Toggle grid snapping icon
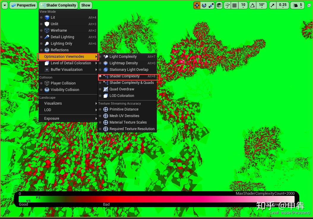The width and height of the screenshot is (313, 219). [x=234, y=5]
